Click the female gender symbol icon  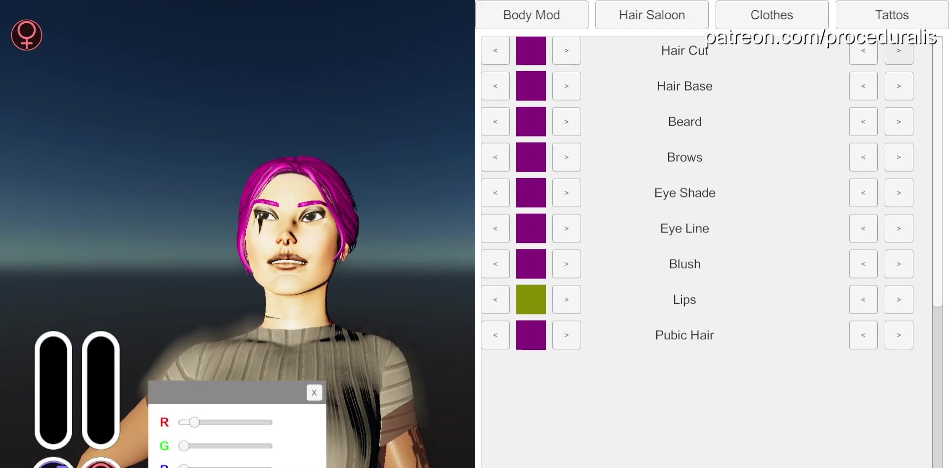(27, 35)
